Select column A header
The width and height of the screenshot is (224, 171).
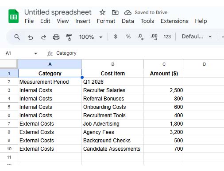(x=50, y=64)
